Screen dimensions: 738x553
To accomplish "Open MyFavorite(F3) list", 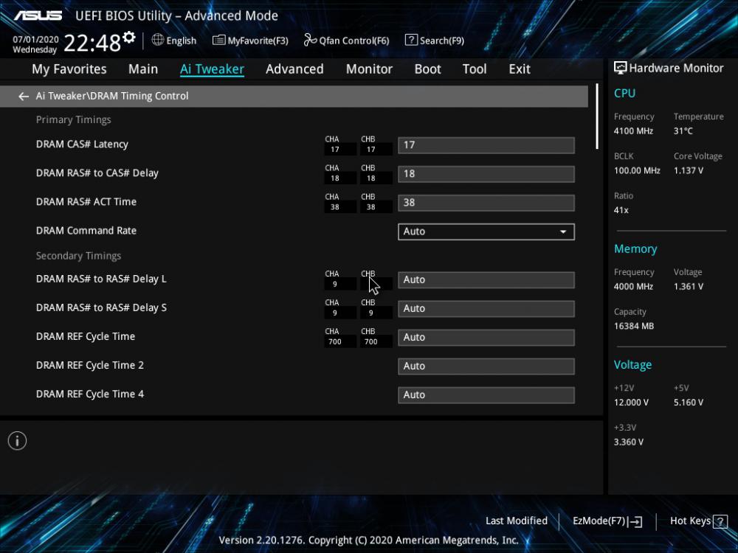I will (250, 41).
